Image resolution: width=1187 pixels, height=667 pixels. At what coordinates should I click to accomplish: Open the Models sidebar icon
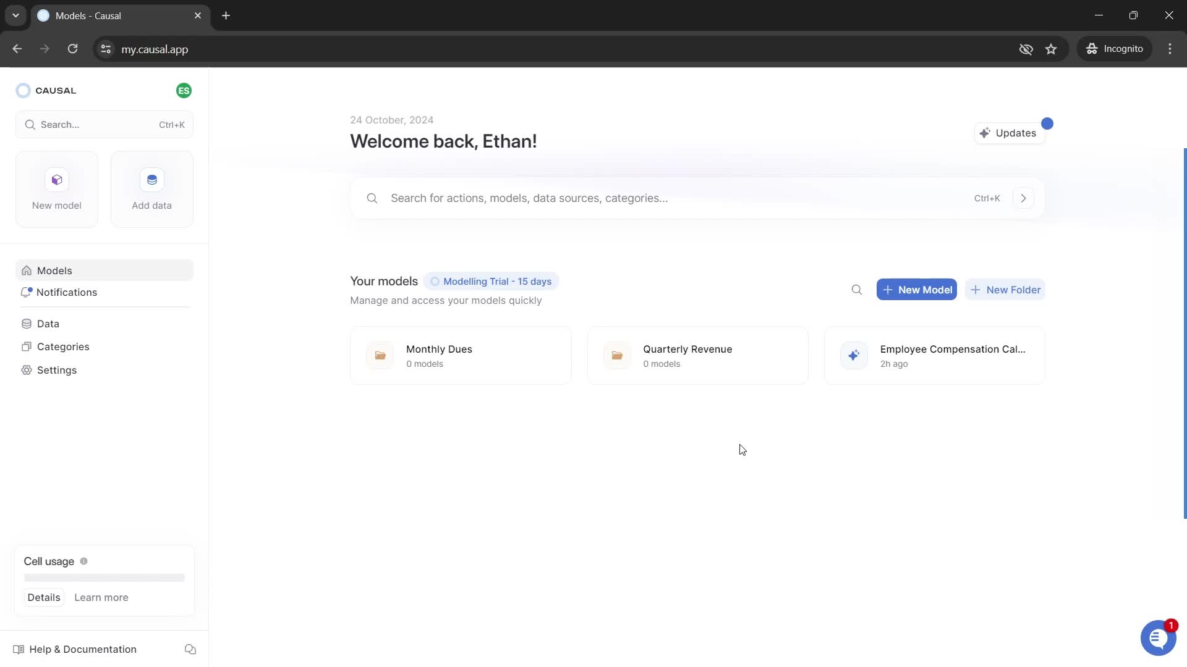26,271
